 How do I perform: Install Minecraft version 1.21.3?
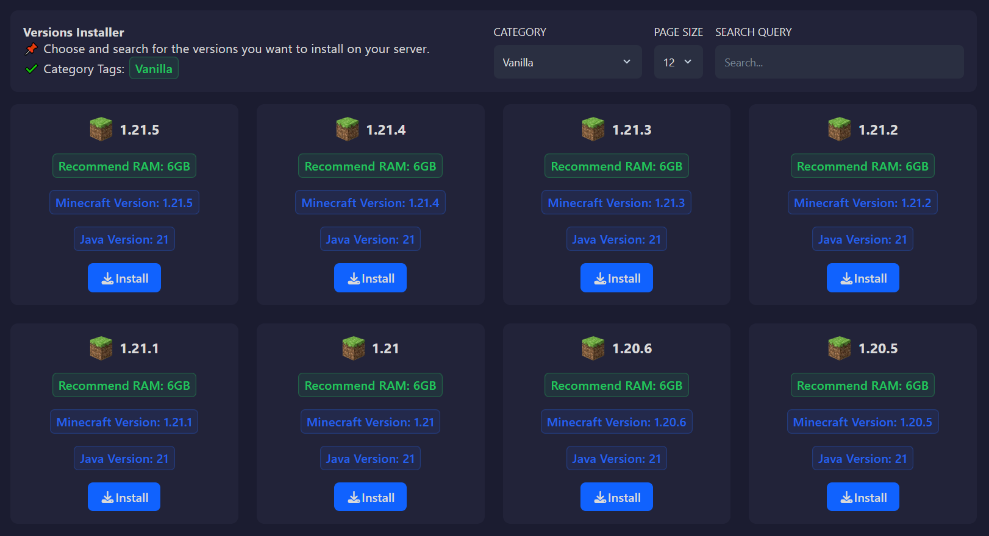pyautogui.click(x=616, y=278)
